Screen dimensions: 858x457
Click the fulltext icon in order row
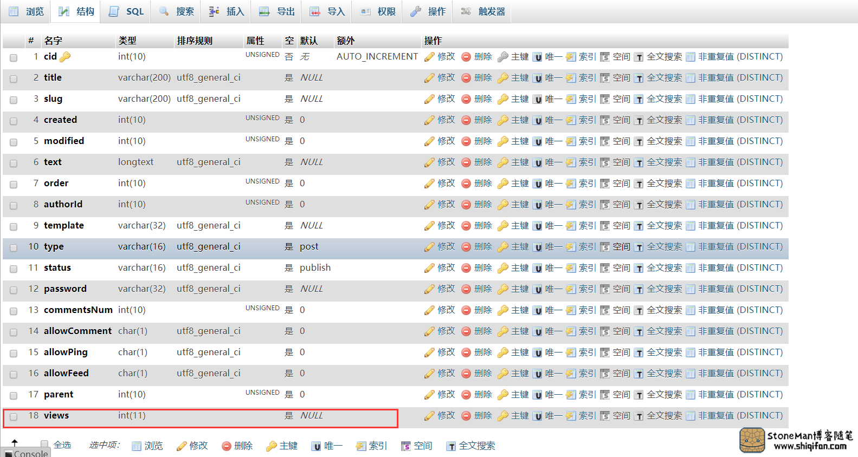click(639, 184)
